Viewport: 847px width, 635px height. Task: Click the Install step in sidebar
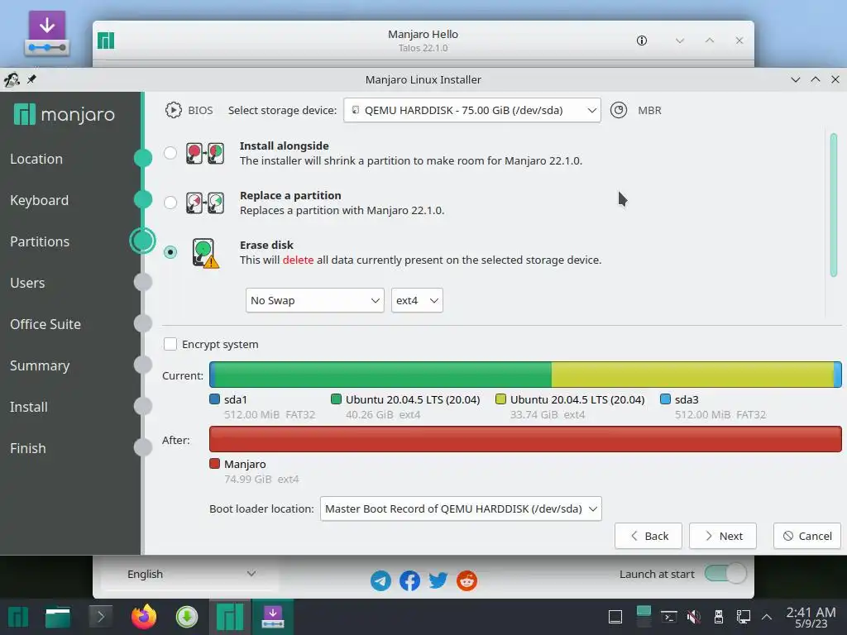coord(29,407)
